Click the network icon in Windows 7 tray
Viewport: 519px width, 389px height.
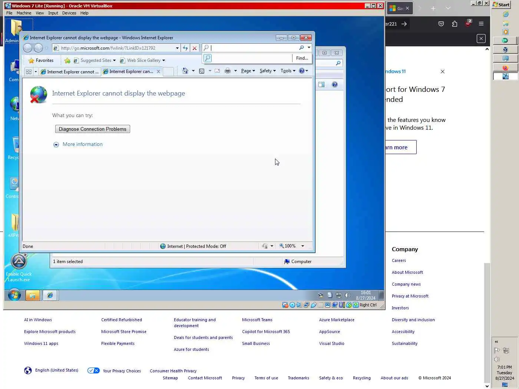(338, 295)
